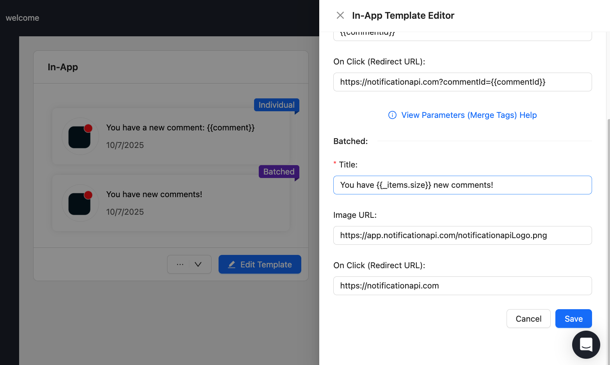This screenshot has height=365, width=610.
Task: Click the info icon beside merge tags help
Action: point(392,115)
